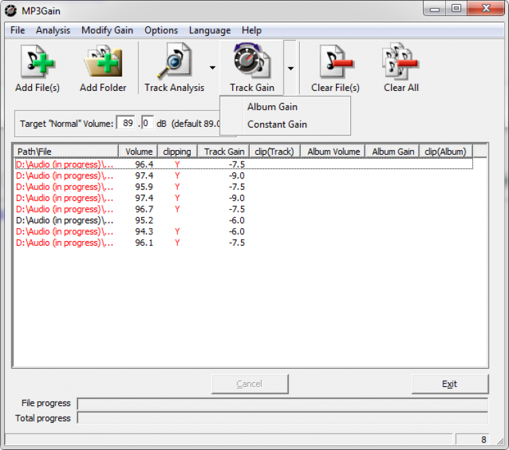Click clip(Album) column header
The height and width of the screenshot is (450, 509).
click(x=446, y=151)
